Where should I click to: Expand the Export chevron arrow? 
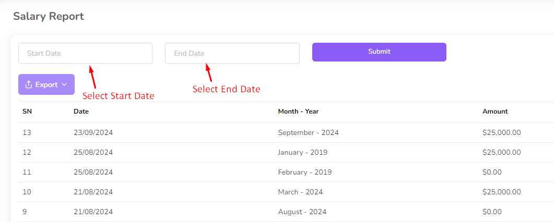(64, 84)
